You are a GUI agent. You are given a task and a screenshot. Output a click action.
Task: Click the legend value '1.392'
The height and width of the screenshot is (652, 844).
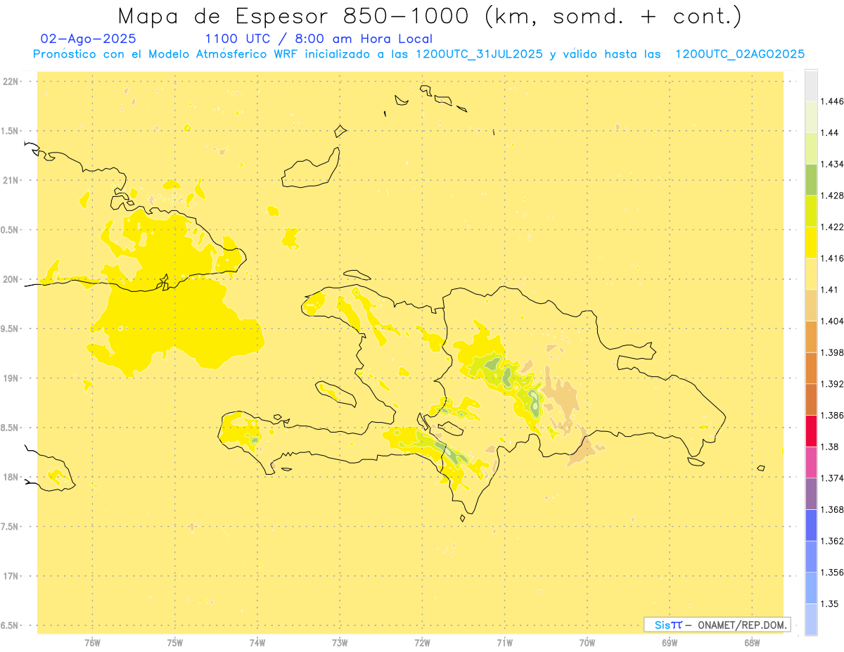pos(831,384)
